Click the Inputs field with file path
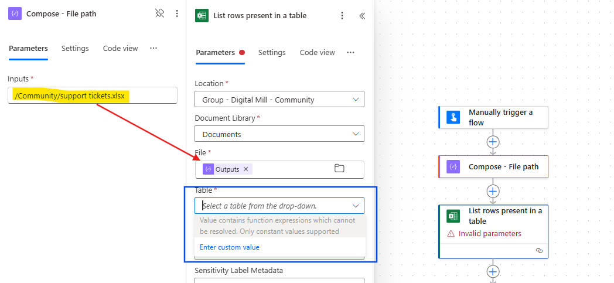This screenshot has width=614, height=283. (x=93, y=96)
